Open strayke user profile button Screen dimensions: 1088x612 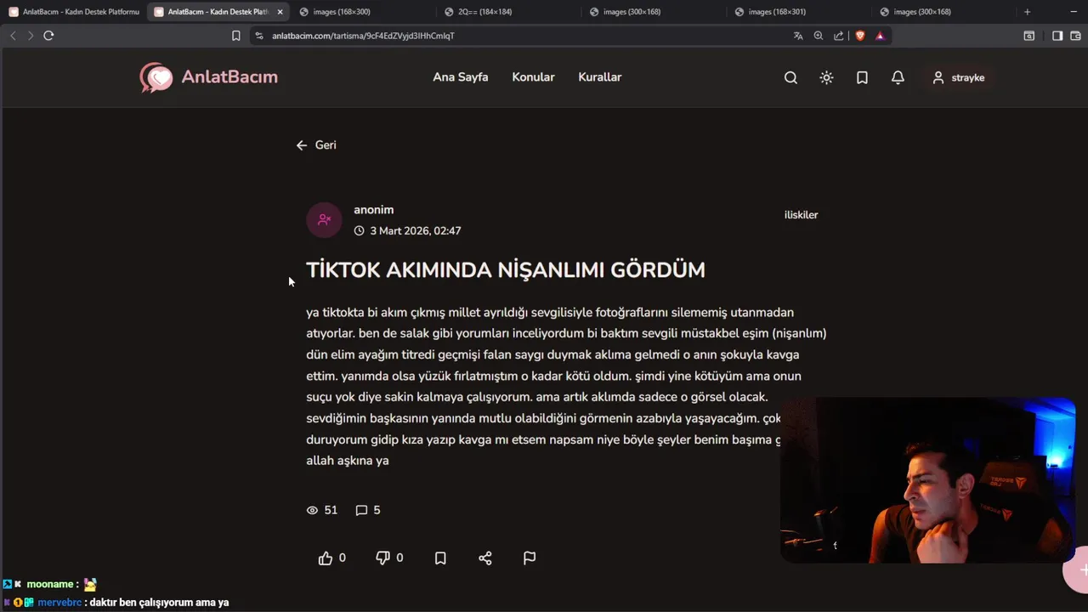coord(958,77)
